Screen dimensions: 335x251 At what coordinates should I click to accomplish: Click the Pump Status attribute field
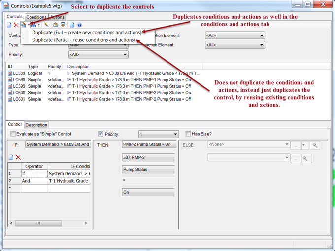click(148, 169)
